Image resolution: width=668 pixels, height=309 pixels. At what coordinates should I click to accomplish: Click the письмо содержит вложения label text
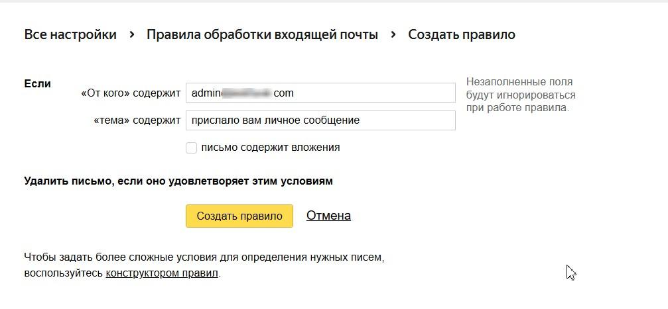270,148
